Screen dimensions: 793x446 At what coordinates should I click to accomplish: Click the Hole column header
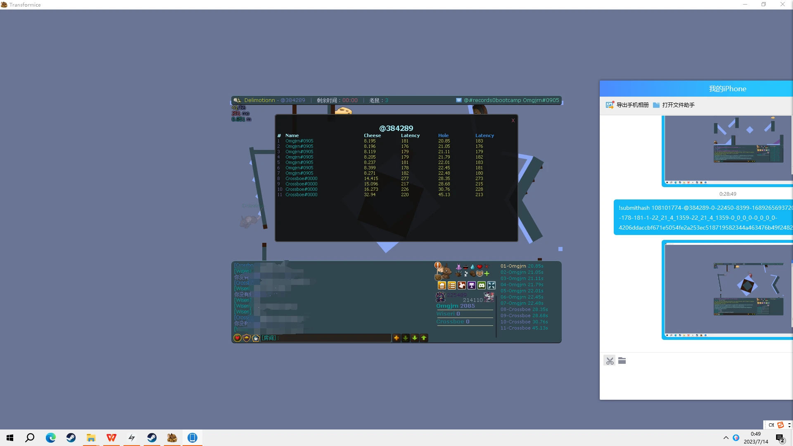point(443,135)
